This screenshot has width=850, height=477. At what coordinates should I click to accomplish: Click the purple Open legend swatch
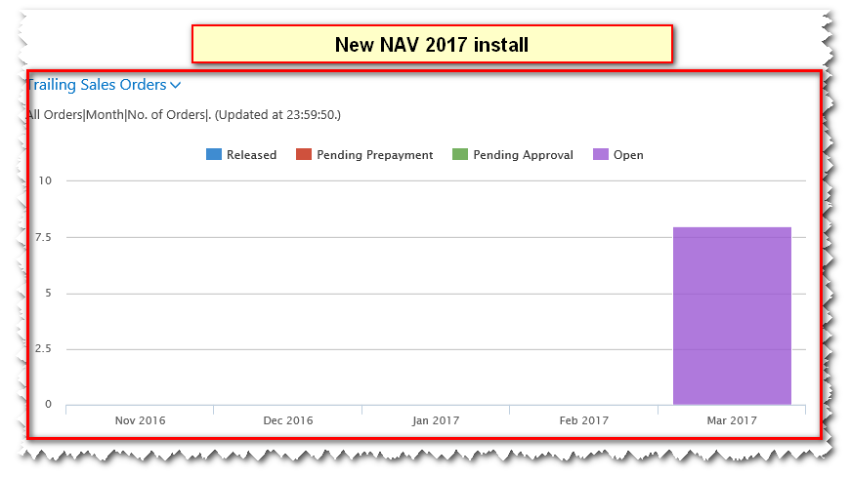tap(601, 155)
